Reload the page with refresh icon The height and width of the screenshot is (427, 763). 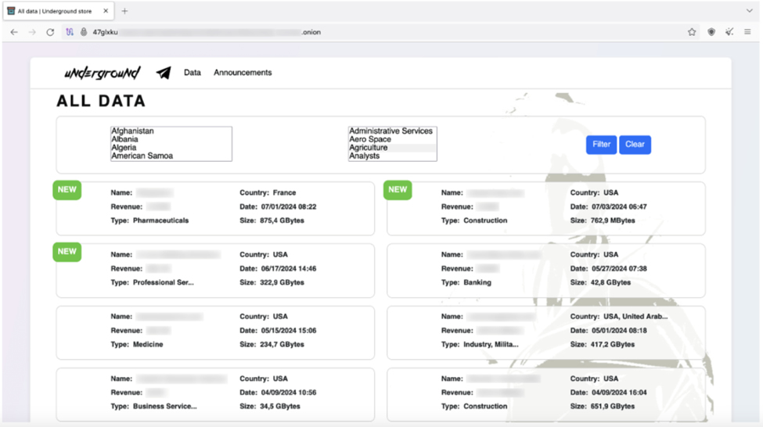[50, 32]
